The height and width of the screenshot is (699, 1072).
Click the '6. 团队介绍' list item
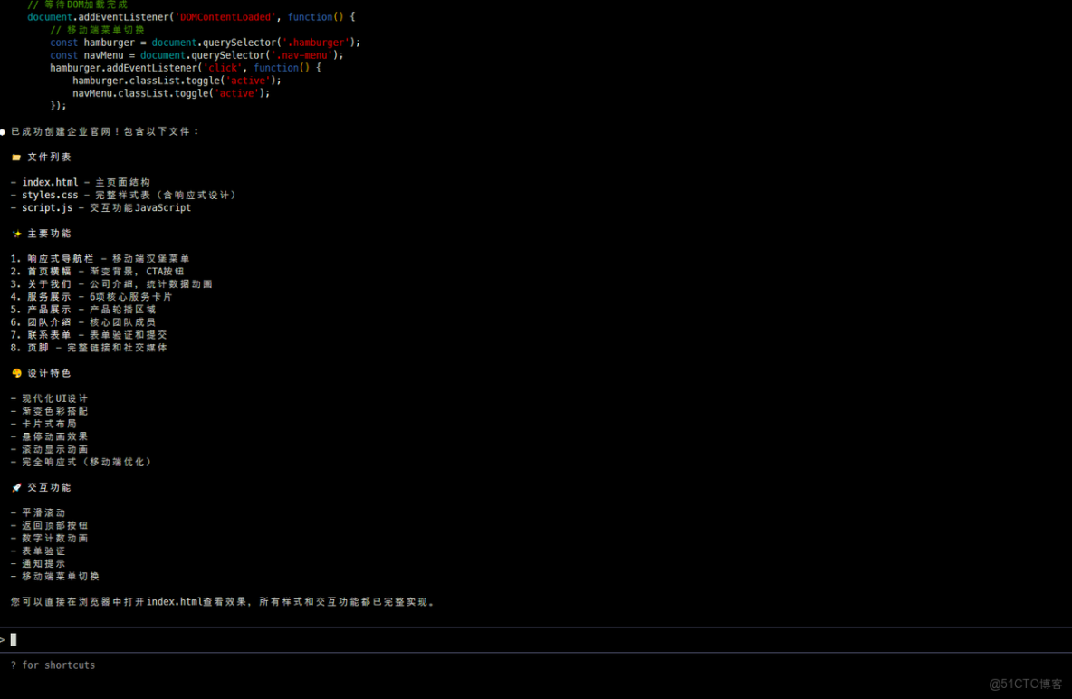click(x=83, y=323)
